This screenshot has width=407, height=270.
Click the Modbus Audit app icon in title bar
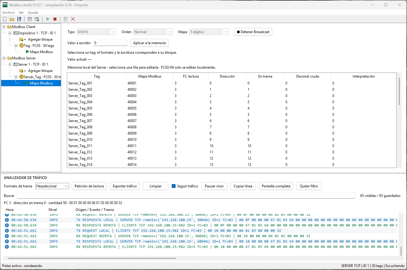pyautogui.click(x=5, y=5)
